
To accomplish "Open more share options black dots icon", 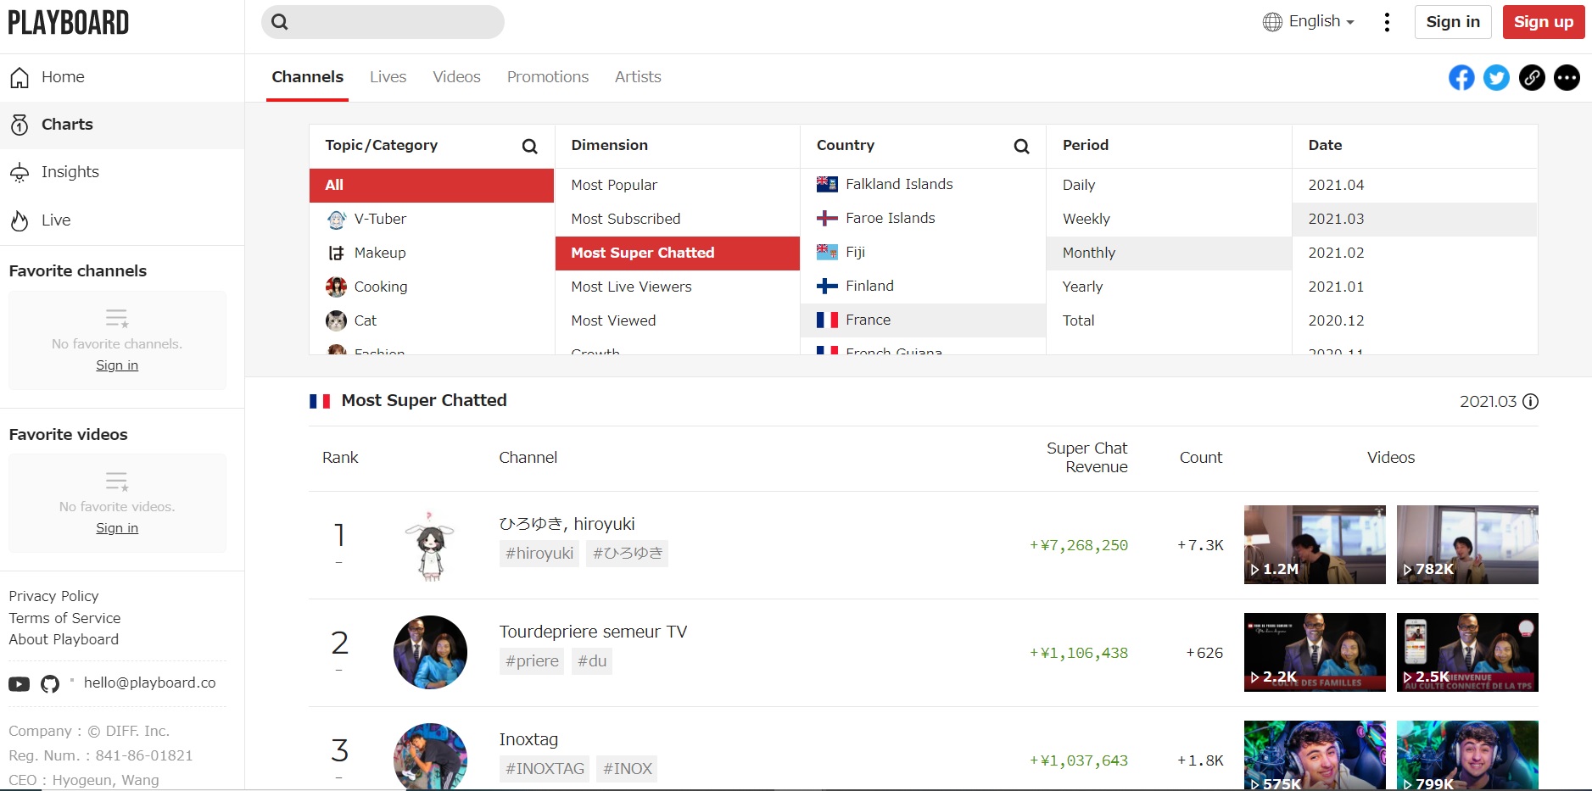I will pyautogui.click(x=1567, y=78).
